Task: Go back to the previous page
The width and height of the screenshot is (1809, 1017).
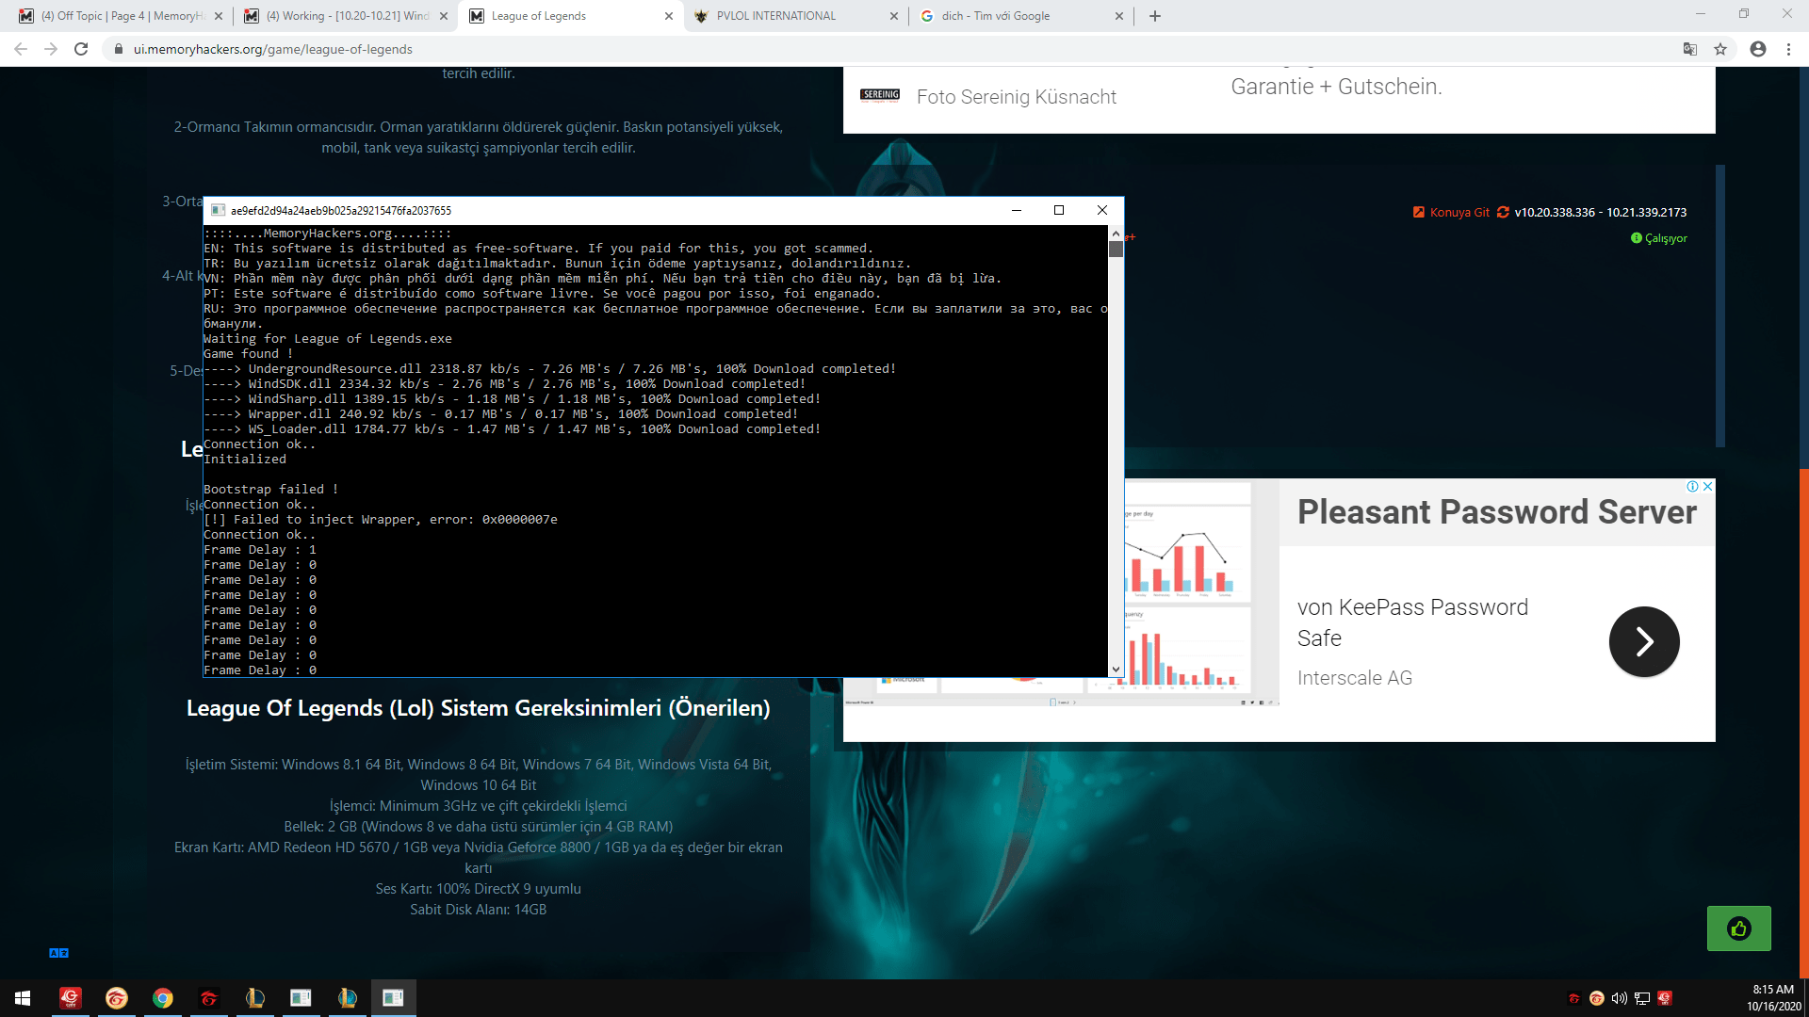Action: [21, 49]
